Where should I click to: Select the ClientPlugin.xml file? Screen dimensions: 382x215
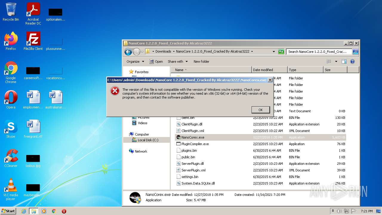coord(192,131)
